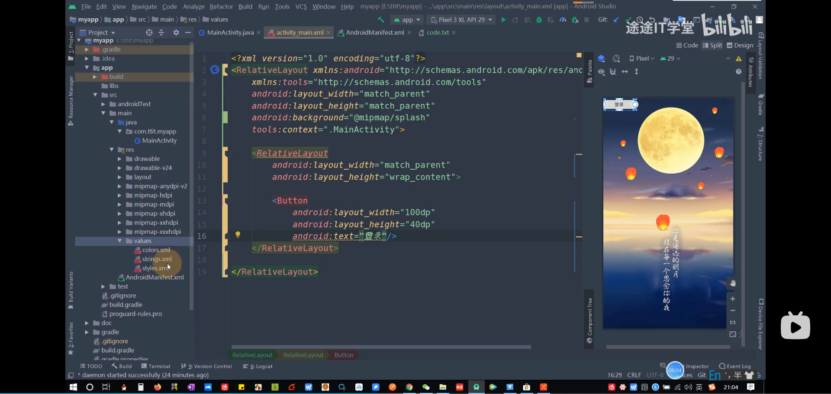Collapse all icon in Project panel
The height and width of the screenshot is (394, 831).
(161, 32)
